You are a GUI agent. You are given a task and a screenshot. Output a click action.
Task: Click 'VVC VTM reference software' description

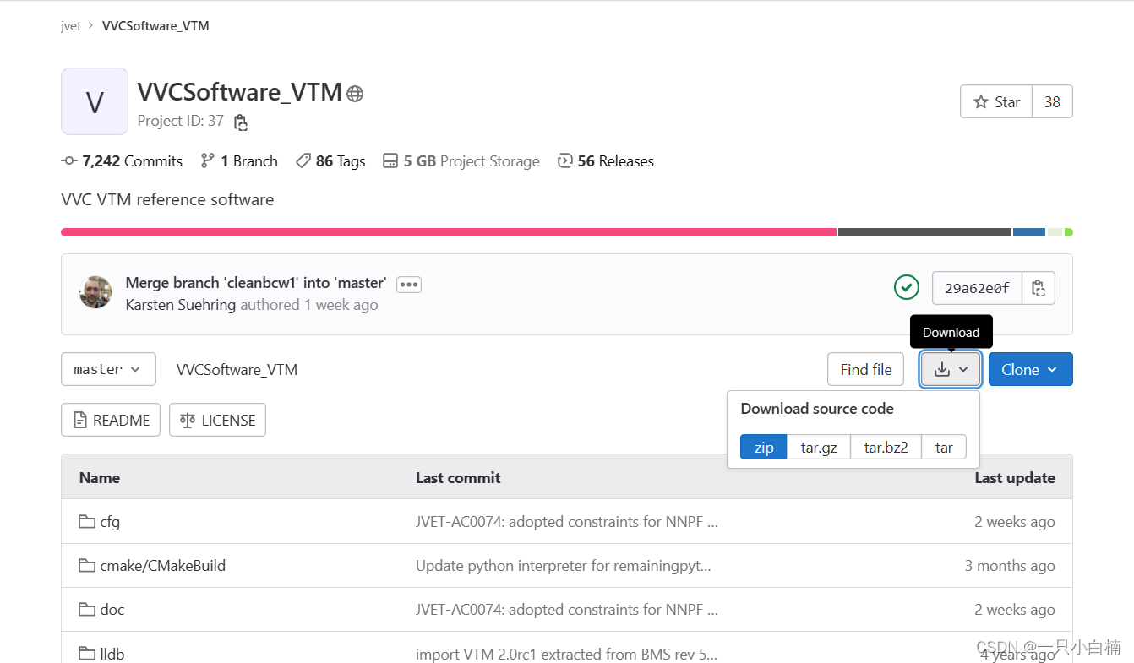point(167,200)
